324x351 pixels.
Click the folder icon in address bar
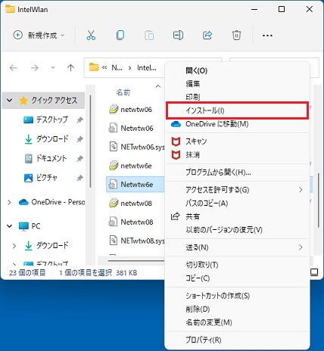94,67
